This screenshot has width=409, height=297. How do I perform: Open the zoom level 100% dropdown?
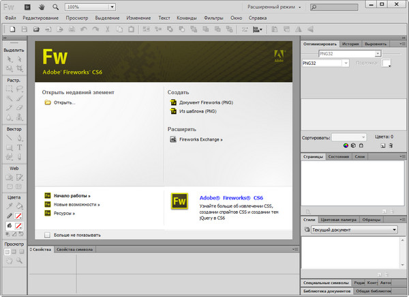111,6
